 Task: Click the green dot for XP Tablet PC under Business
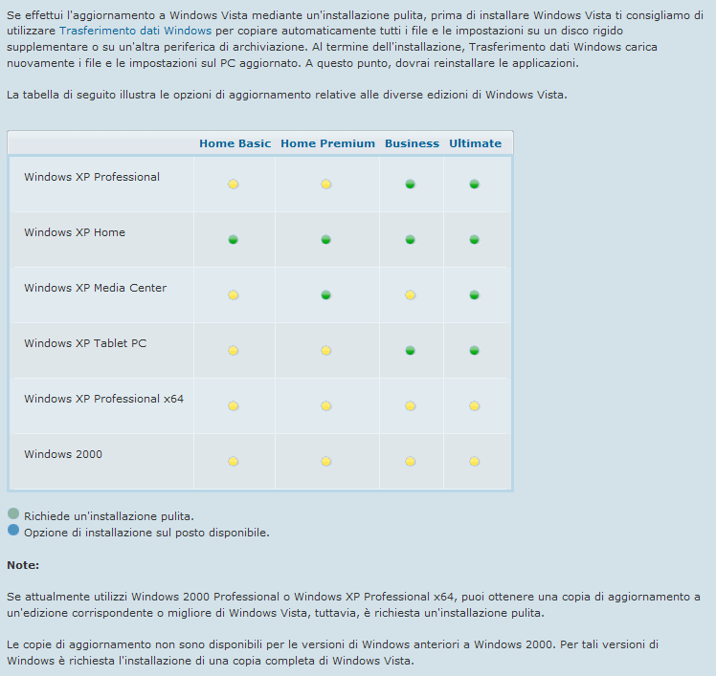(x=411, y=351)
